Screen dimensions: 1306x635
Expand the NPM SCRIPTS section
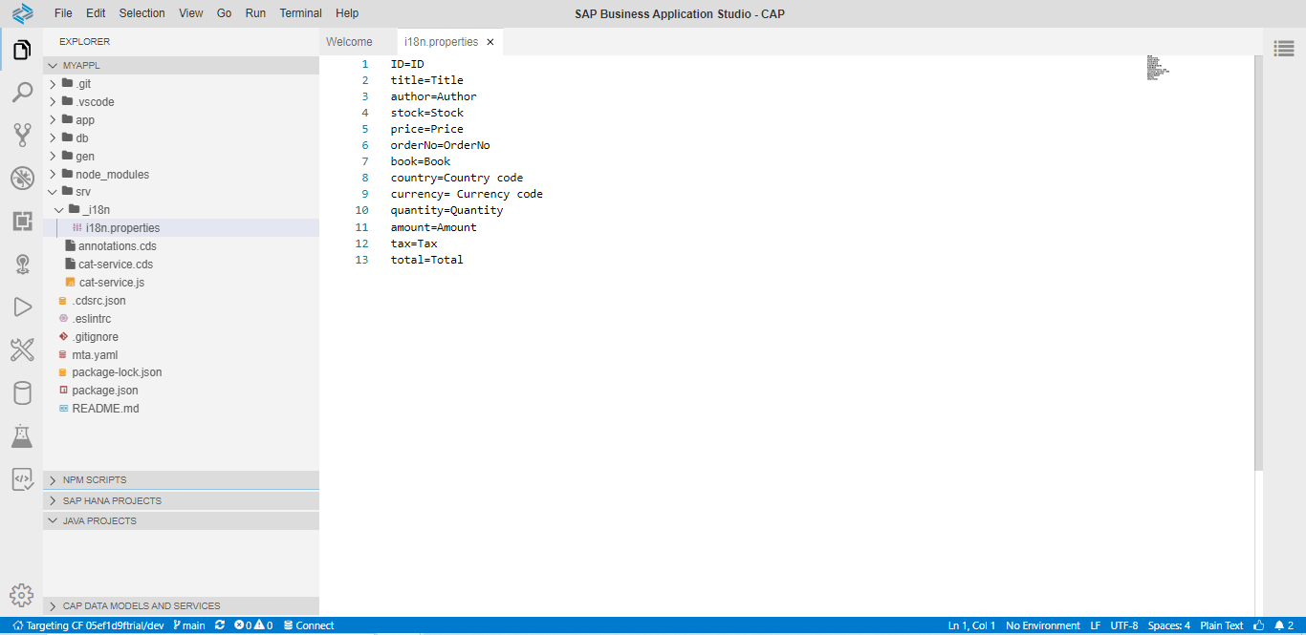point(94,480)
